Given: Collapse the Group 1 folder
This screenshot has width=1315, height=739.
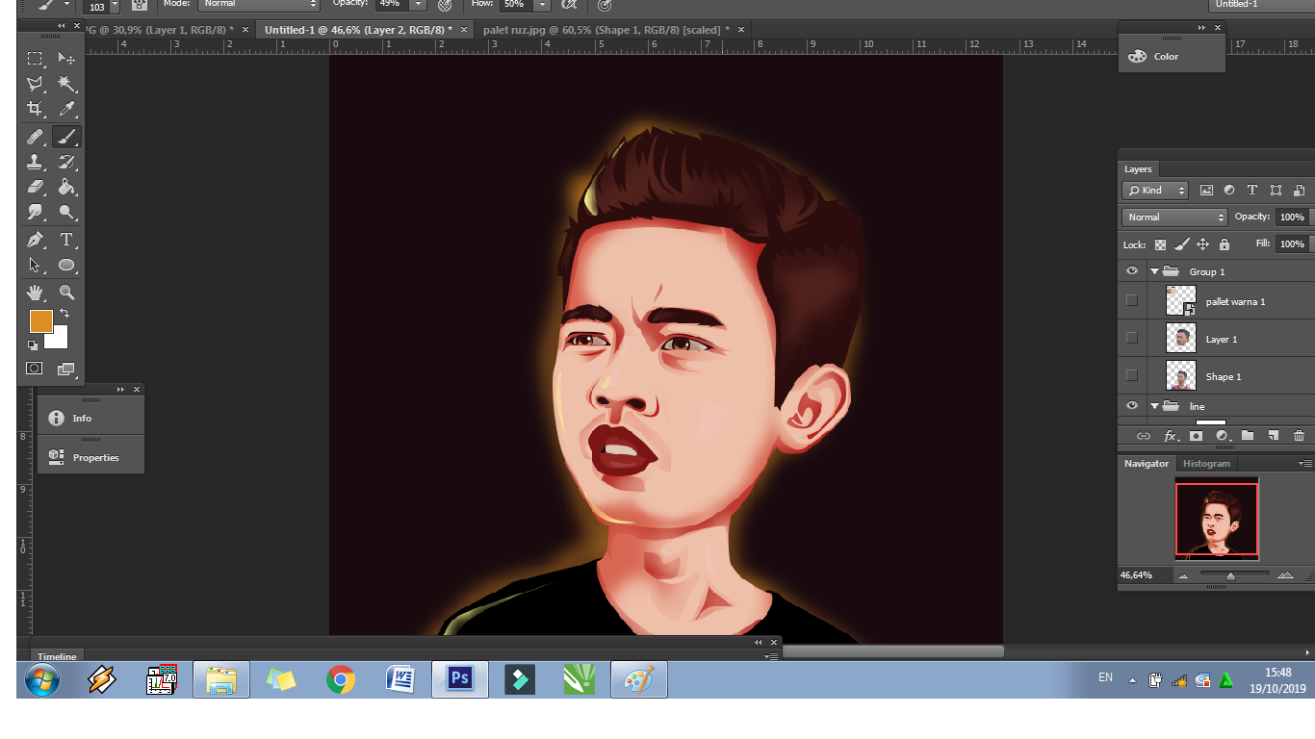Looking at the screenshot, I should pos(1154,271).
